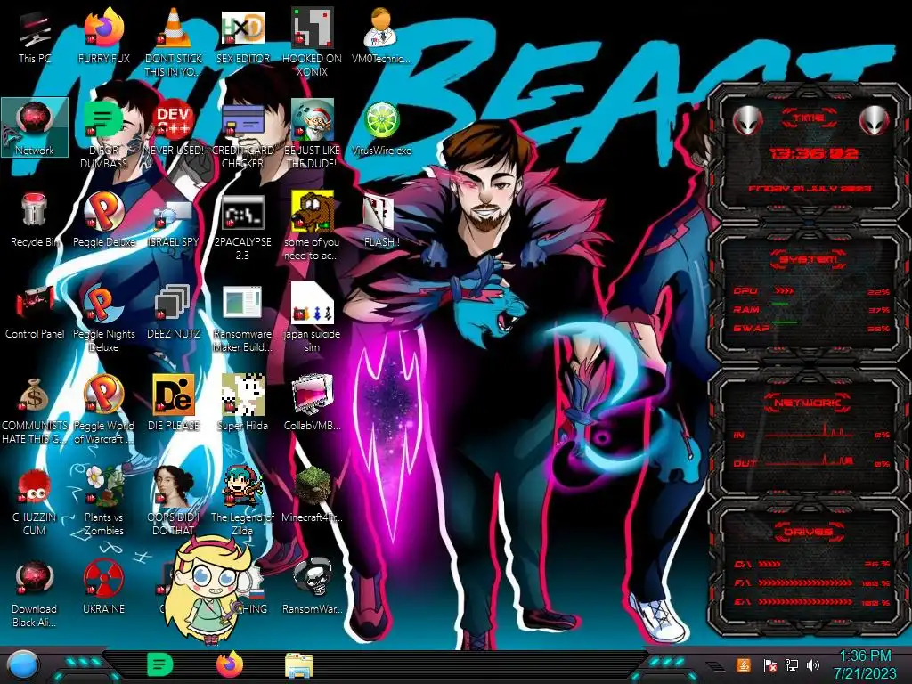Open the VLC cone desktop shortcut
The height and width of the screenshot is (684, 912).
(x=174, y=44)
